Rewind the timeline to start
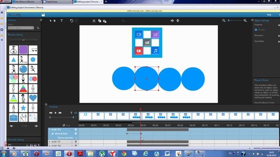The image size is (280, 157). coord(51,113)
